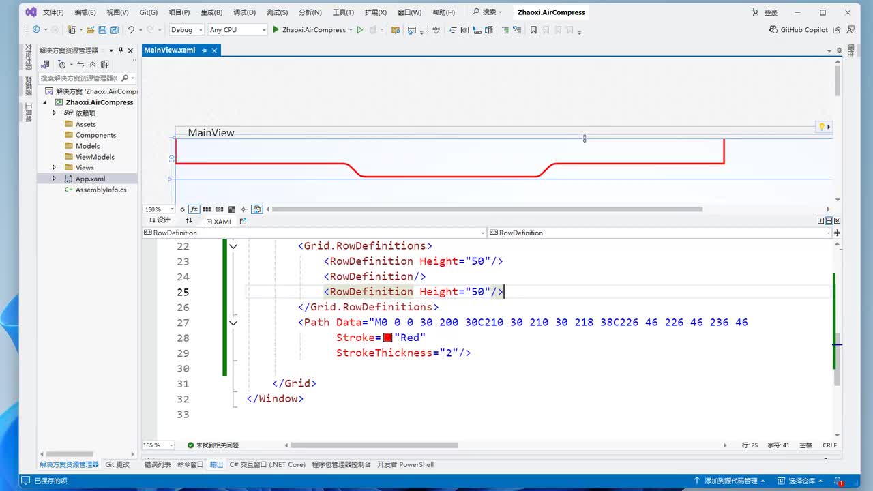Expand the Views folder in tree
873x491 pixels.
click(54, 168)
